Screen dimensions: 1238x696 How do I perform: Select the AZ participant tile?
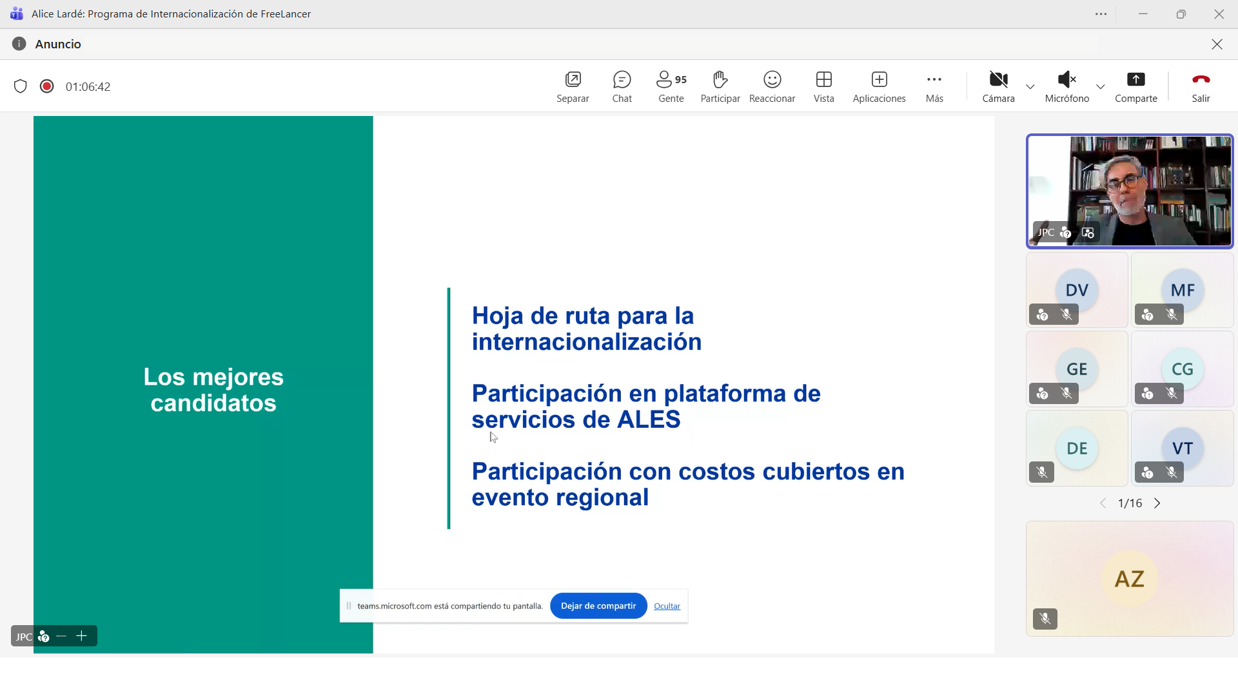click(1129, 578)
